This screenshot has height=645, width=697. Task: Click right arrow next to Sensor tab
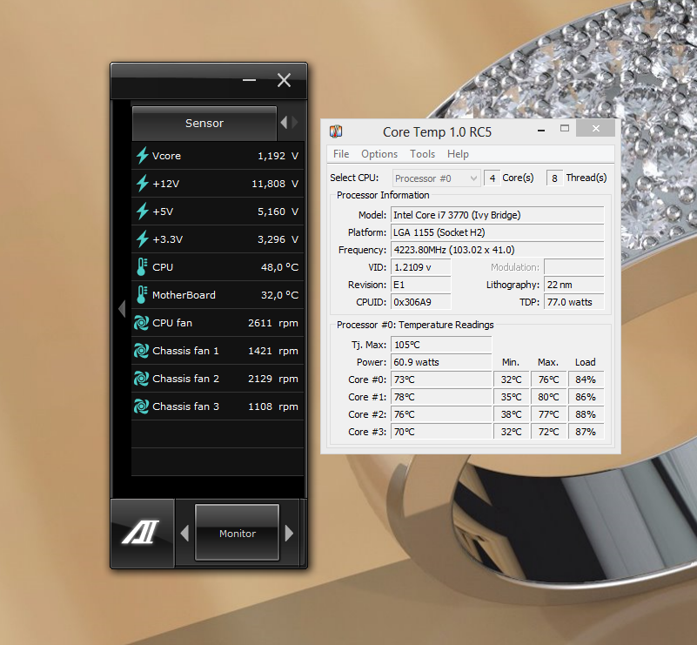tap(295, 122)
